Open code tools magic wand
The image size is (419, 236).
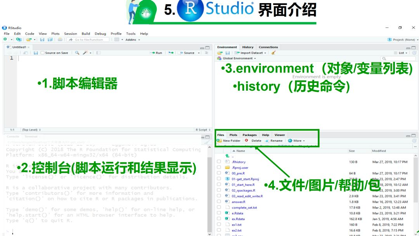click(85, 53)
